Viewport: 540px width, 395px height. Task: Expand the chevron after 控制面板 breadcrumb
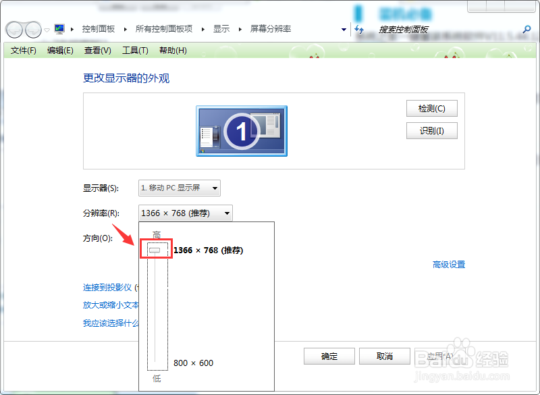click(126, 29)
